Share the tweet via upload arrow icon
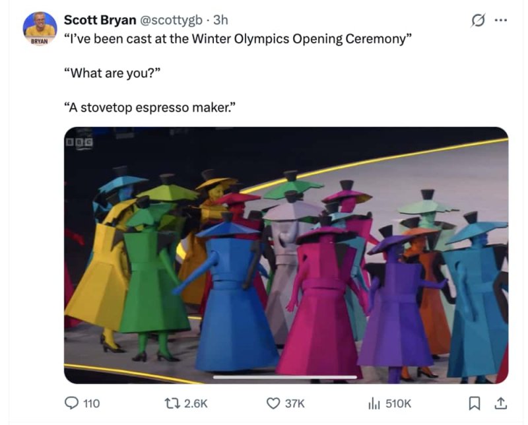Screen dimensions: 528x425 coord(500,403)
